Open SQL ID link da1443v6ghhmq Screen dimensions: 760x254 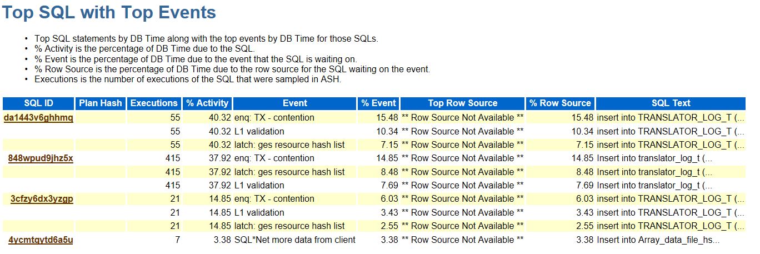pos(38,118)
